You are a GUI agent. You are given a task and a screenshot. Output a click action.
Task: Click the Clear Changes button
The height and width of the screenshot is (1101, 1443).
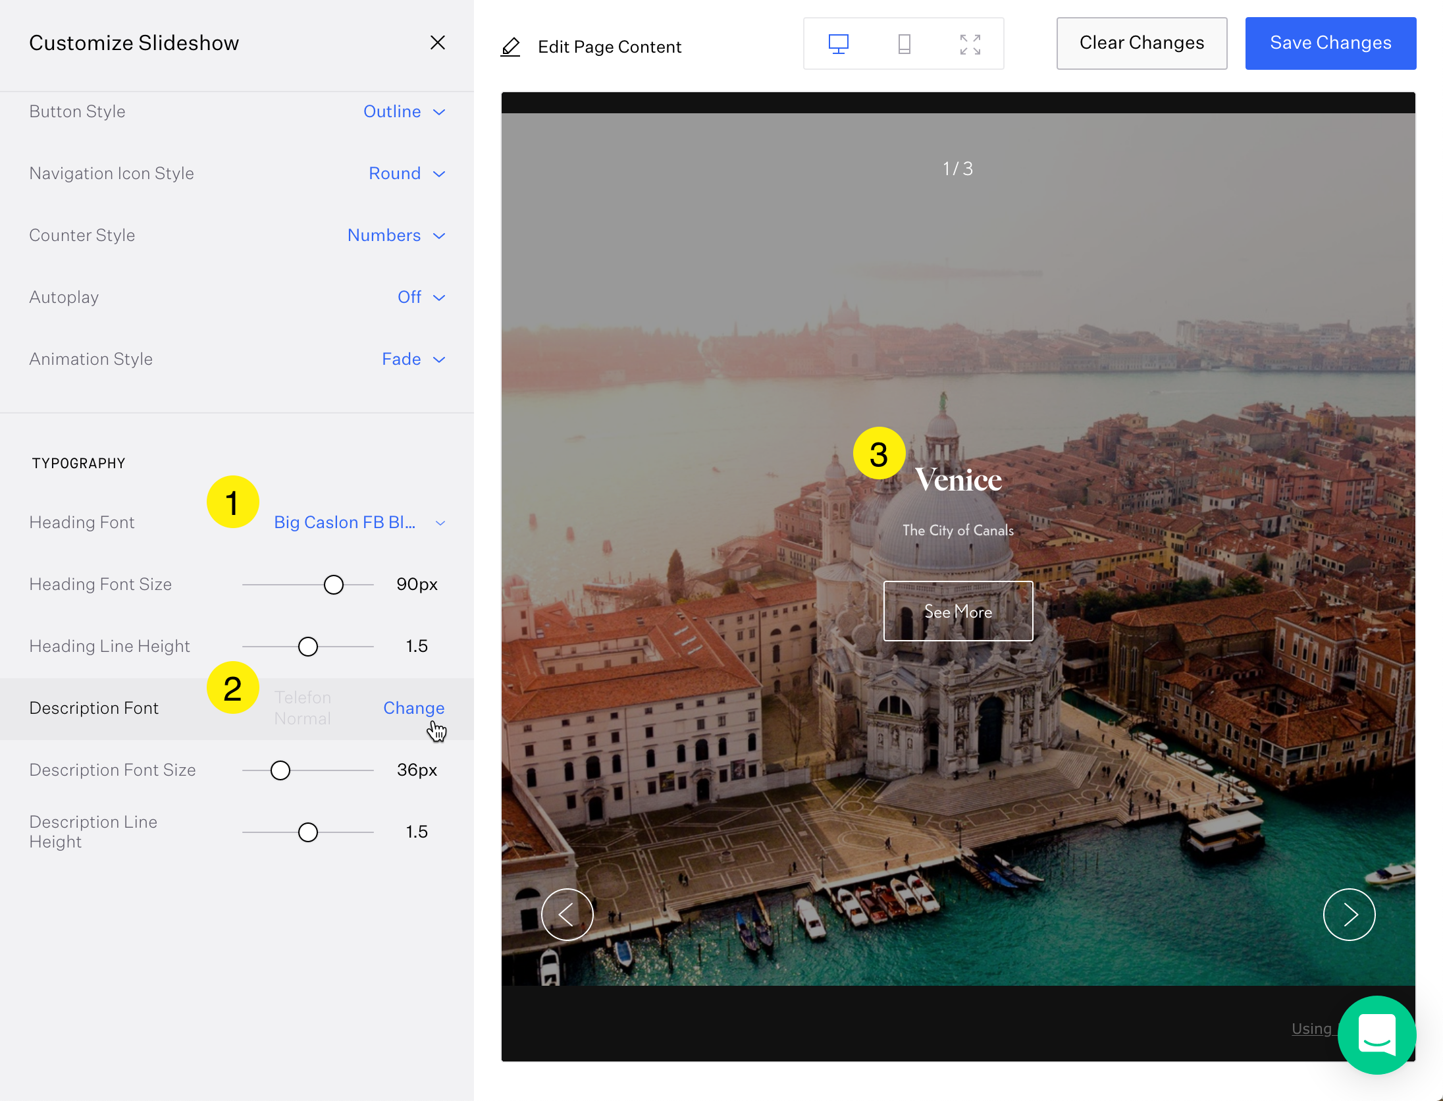pyautogui.click(x=1141, y=43)
